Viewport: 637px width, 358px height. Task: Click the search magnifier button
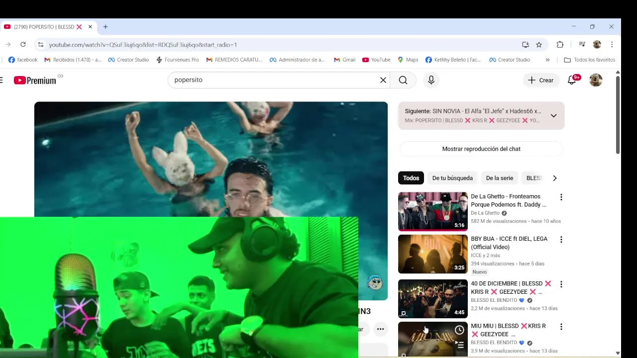[x=403, y=80]
